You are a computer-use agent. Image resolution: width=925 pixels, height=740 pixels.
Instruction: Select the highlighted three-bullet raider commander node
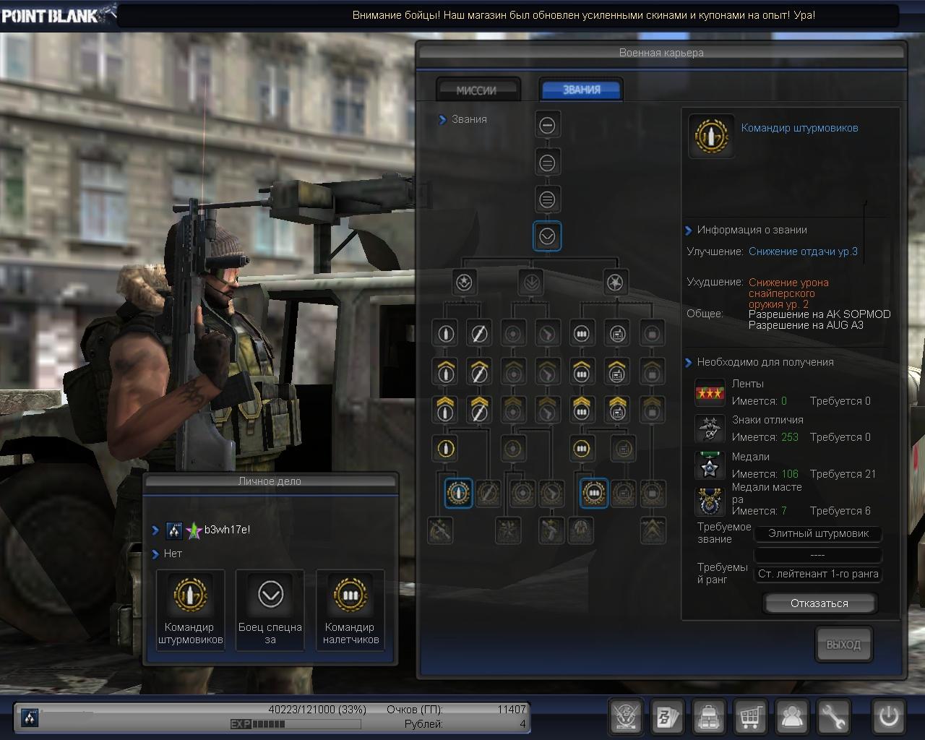(594, 493)
